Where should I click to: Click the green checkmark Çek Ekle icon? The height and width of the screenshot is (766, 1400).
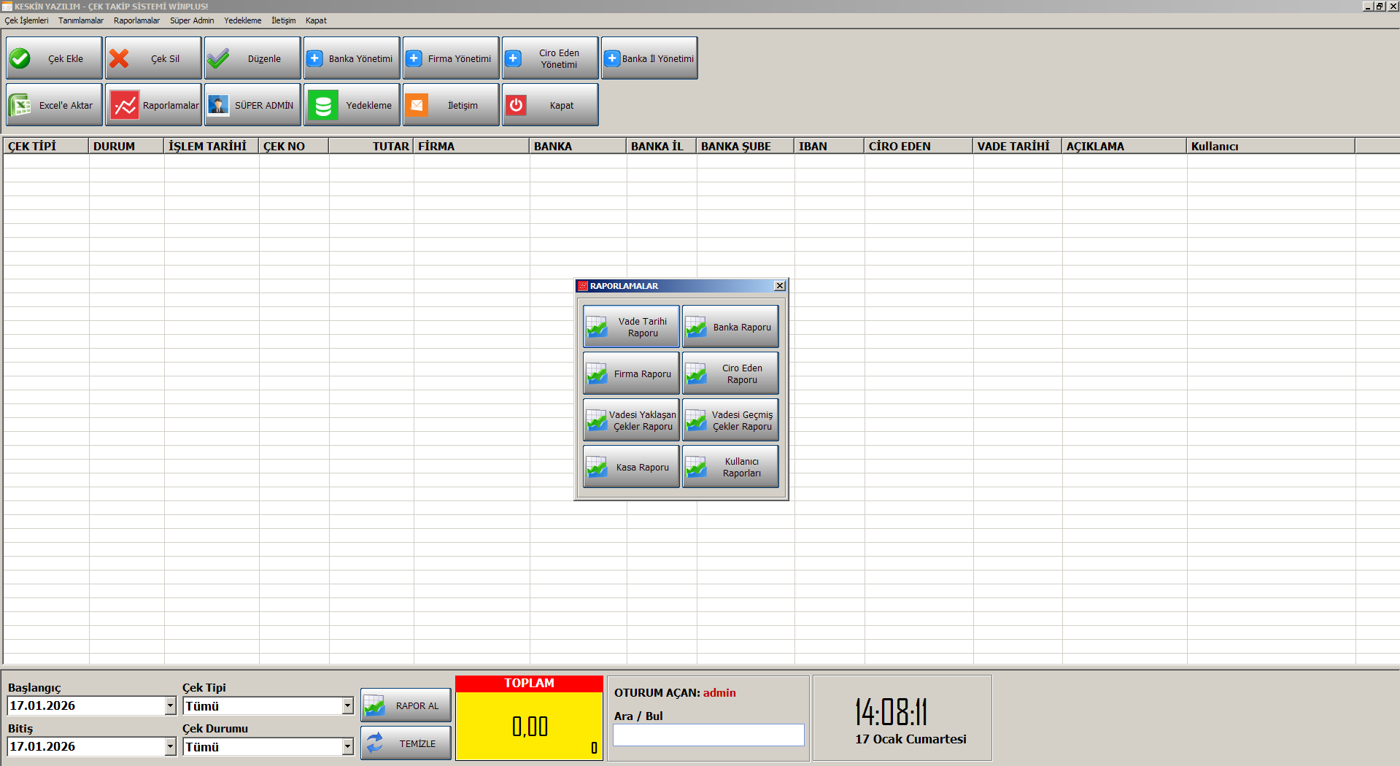(20, 58)
